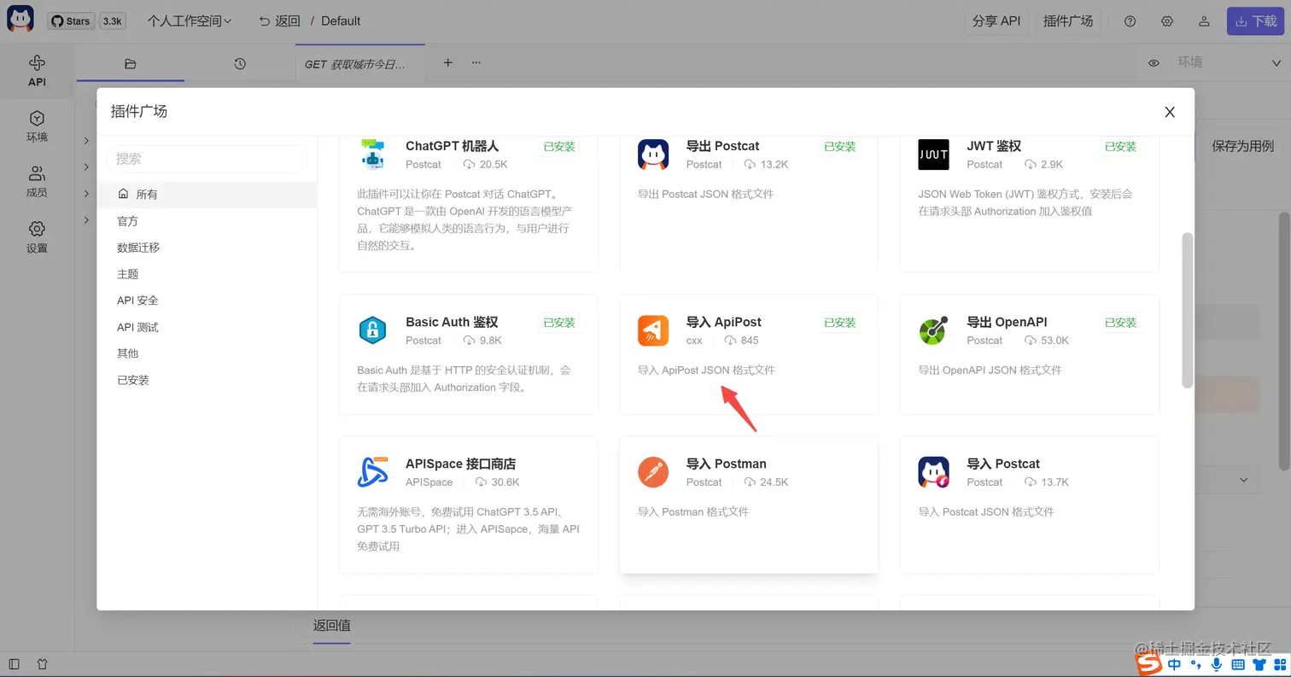Image resolution: width=1291 pixels, height=677 pixels.
Task: Click 已安装 badge on 导入 ApiPost
Action: (840, 323)
